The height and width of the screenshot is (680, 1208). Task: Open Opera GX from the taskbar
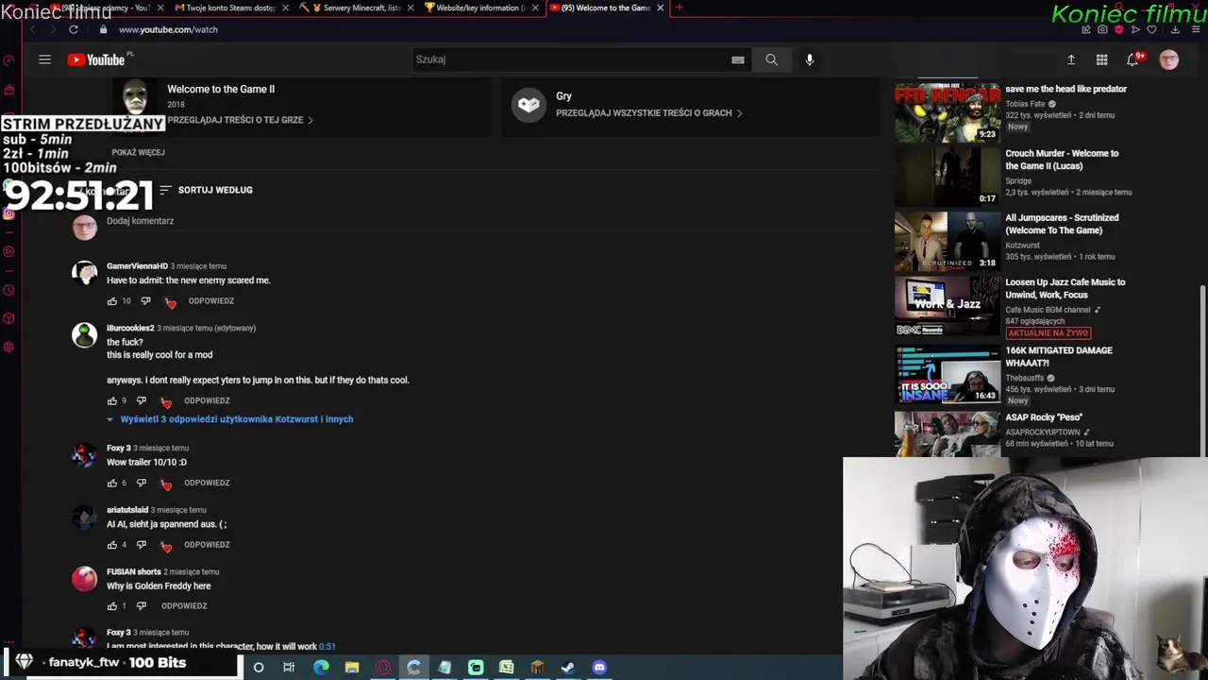383,668
